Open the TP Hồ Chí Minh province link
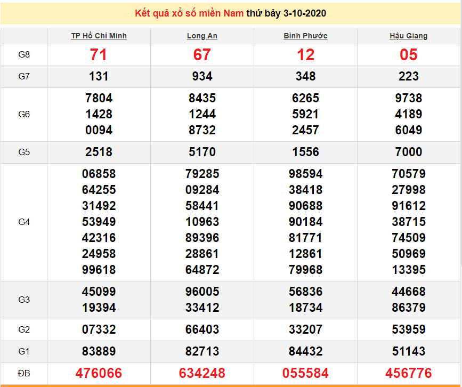This screenshot has width=462, height=387. pyautogui.click(x=99, y=36)
